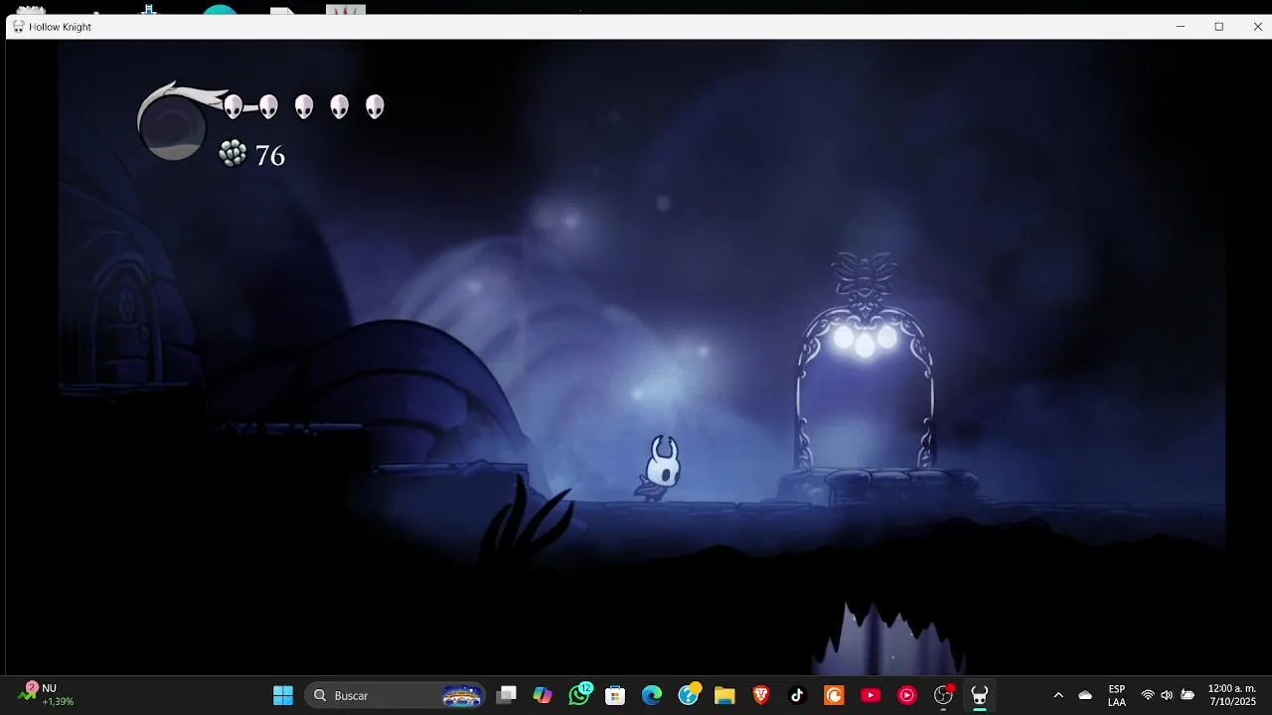Launch Microsoft Edge from the taskbar
The height and width of the screenshot is (715, 1272).
(652, 695)
